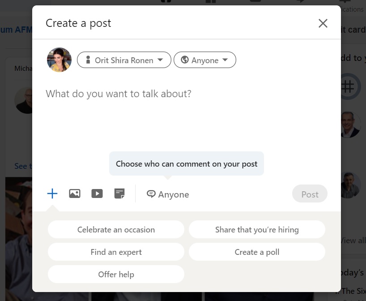Add a video using the play icon
The width and height of the screenshot is (366, 301).
(97, 194)
